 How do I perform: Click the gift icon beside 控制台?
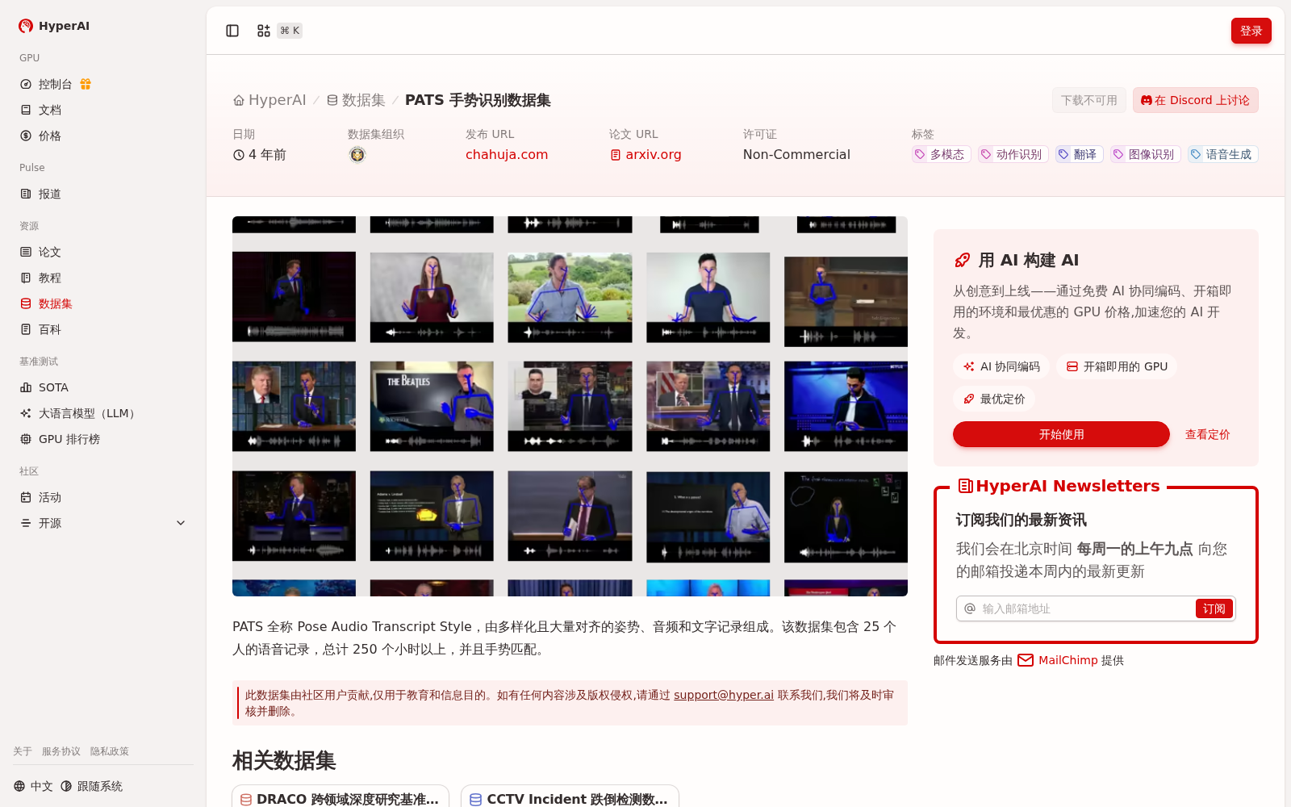[86, 84]
